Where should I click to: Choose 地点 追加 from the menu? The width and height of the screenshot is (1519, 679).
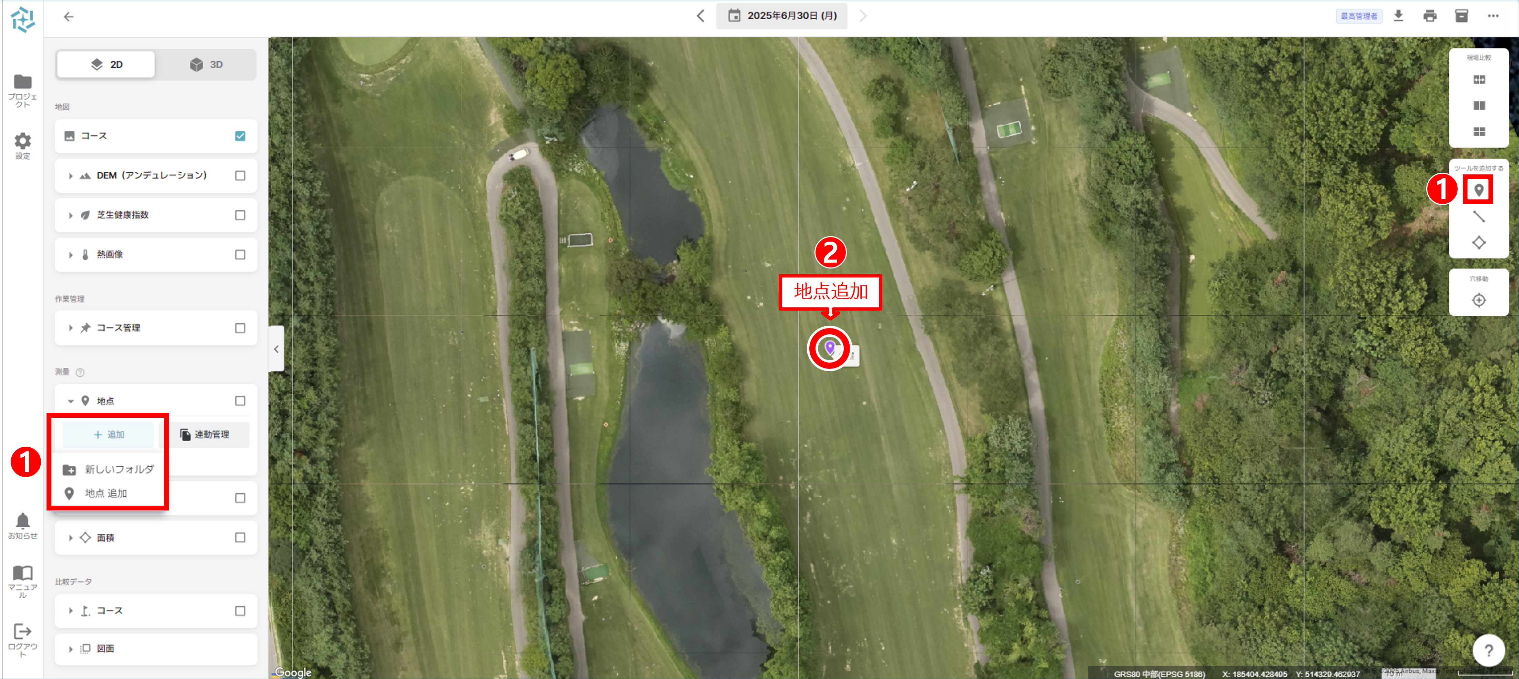[106, 493]
